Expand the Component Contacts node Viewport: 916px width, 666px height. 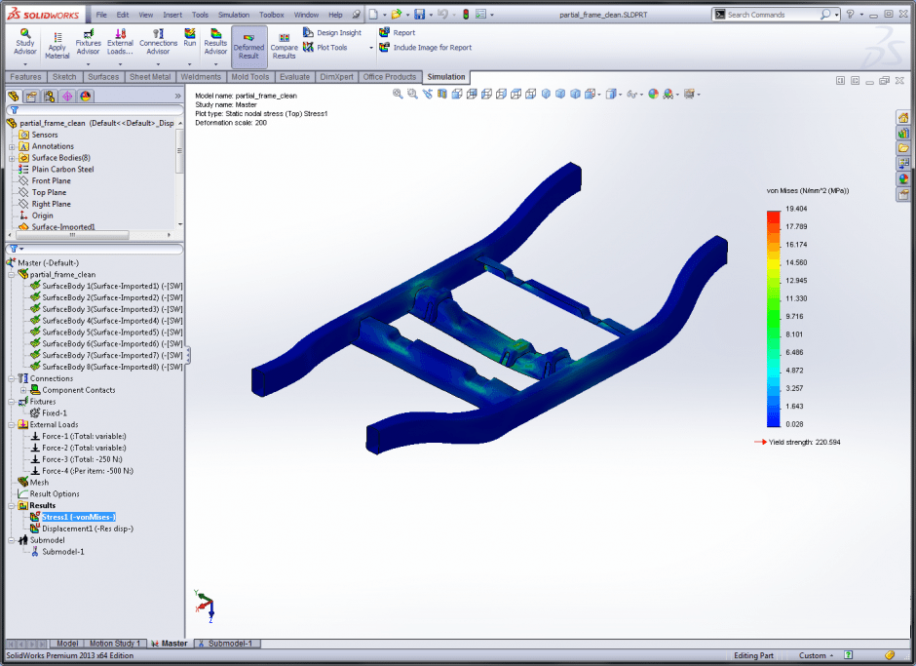(23, 390)
